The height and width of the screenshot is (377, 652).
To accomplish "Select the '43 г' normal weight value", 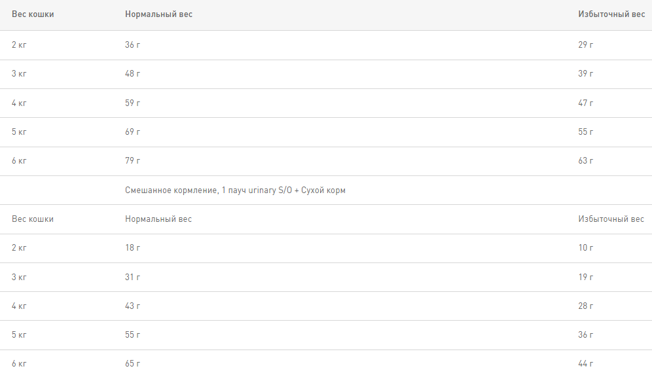I will click(x=133, y=306).
